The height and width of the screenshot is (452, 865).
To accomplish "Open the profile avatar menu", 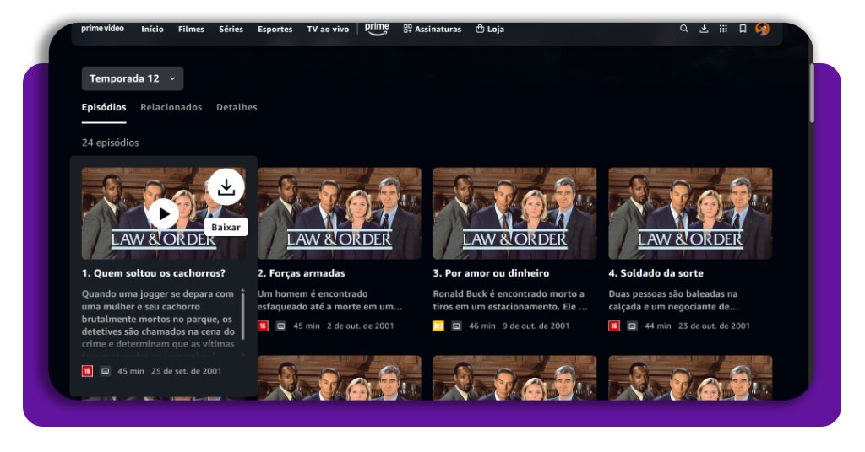I will point(763,29).
